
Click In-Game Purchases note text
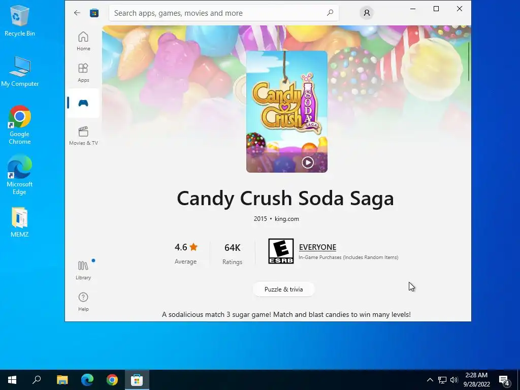coord(348,257)
